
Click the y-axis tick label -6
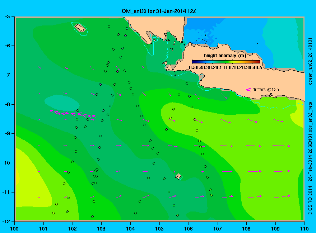7,46
